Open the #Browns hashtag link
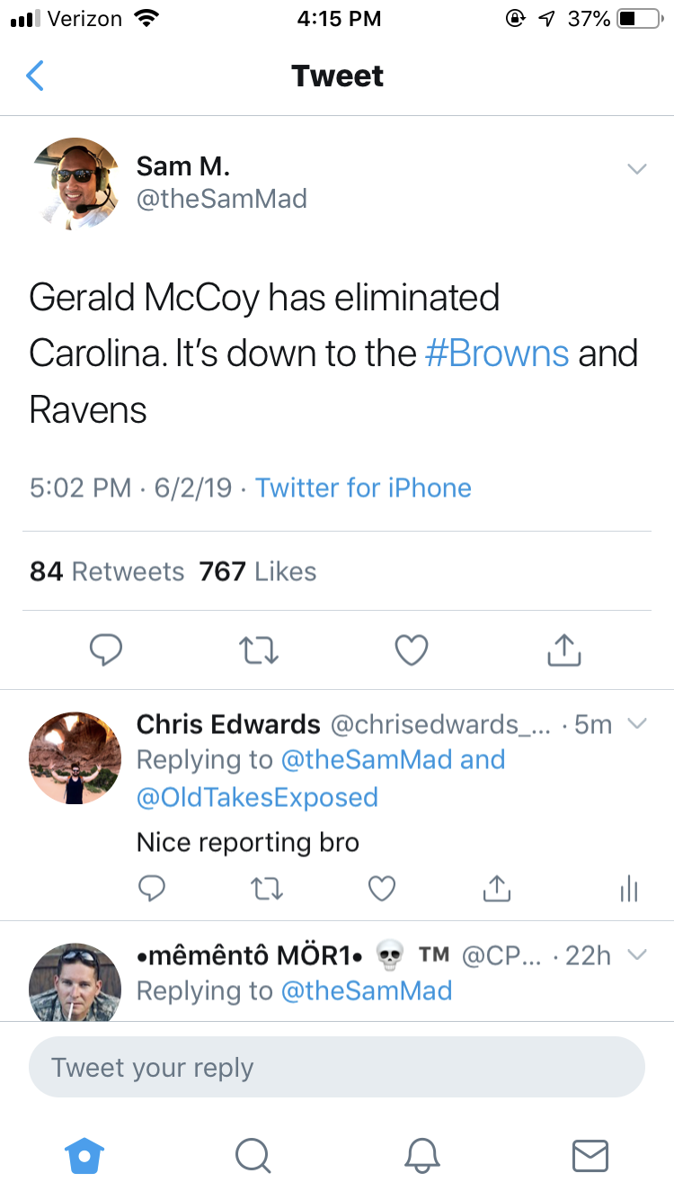The width and height of the screenshot is (674, 1200). [497, 353]
